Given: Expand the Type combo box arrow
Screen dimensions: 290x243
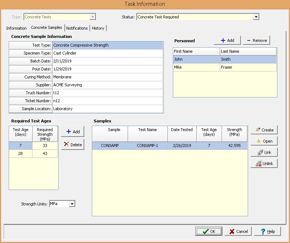Looking at the screenshot, I should coord(93,17).
